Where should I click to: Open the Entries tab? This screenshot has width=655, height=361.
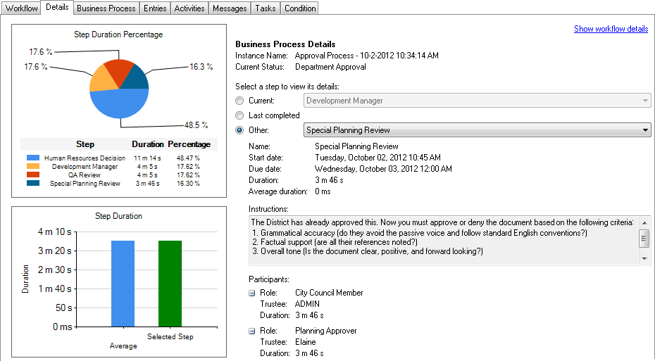[x=155, y=8]
